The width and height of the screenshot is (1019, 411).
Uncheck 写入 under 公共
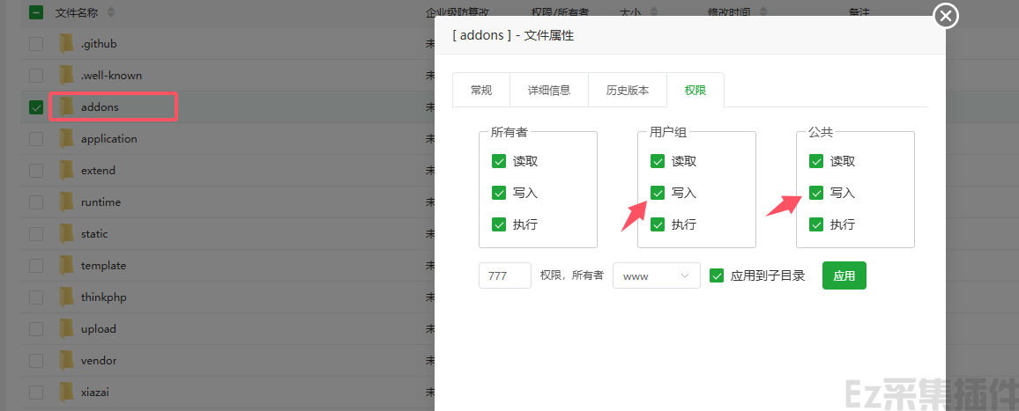coord(816,193)
